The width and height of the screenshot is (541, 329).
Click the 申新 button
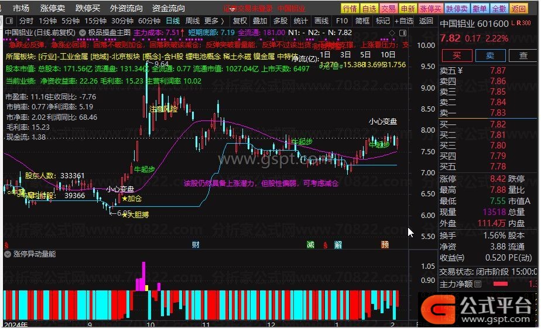[x=408, y=8]
